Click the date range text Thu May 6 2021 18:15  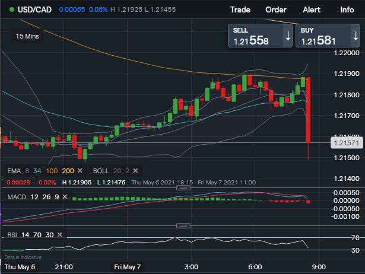pyautogui.click(x=161, y=182)
